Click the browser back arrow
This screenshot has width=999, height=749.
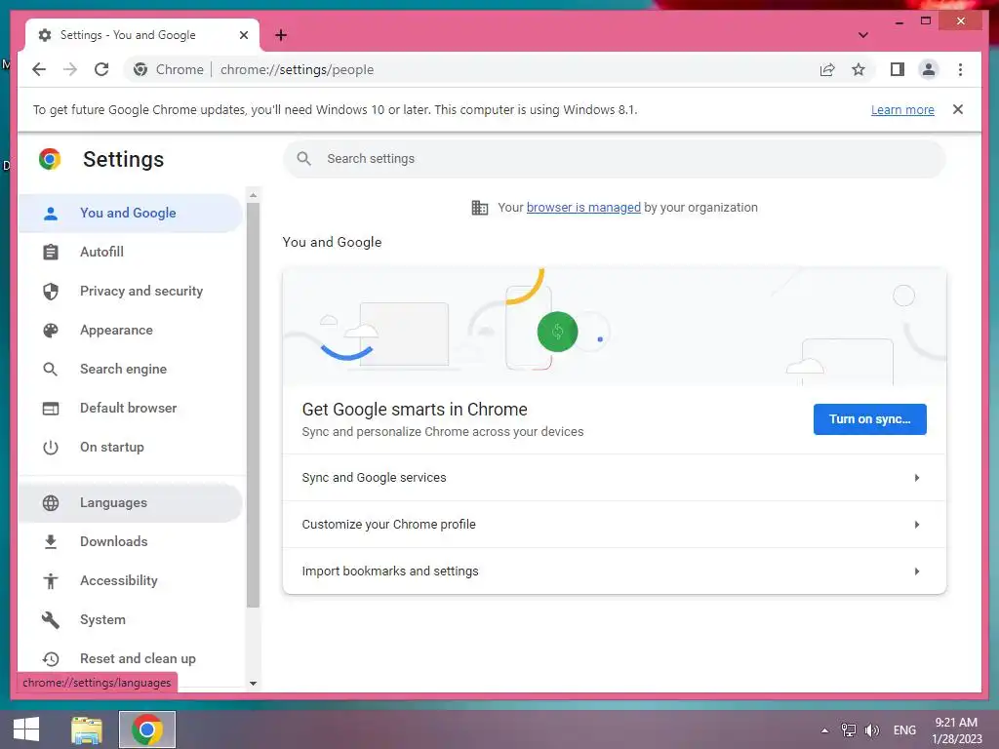click(39, 69)
